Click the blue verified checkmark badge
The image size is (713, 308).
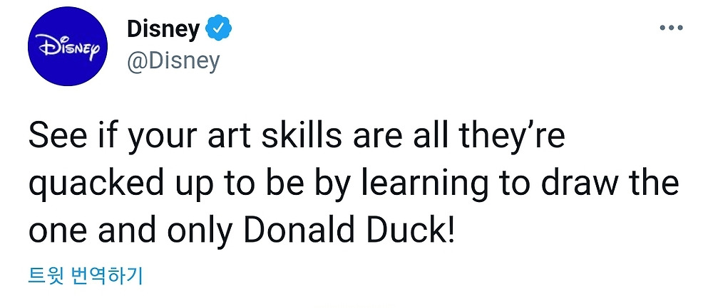click(218, 30)
